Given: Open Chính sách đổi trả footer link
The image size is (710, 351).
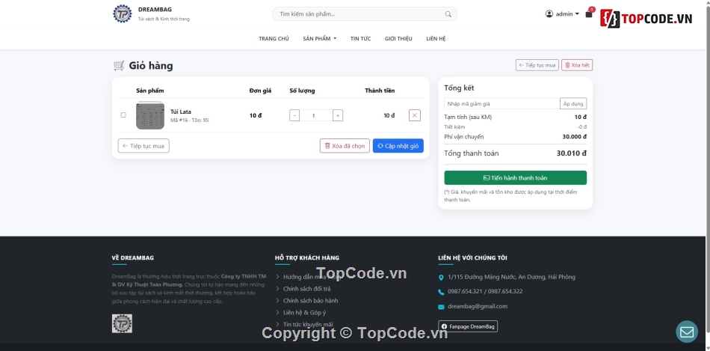Looking at the screenshot, I should (x=307, y=289).
